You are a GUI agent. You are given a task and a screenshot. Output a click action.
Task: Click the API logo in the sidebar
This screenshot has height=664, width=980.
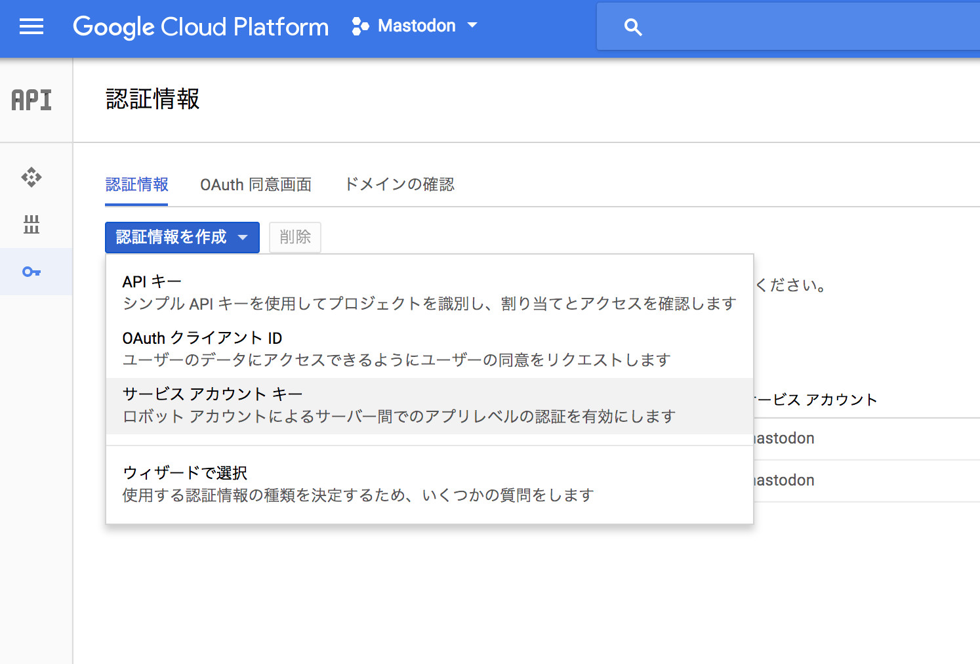tap(31, 100)
